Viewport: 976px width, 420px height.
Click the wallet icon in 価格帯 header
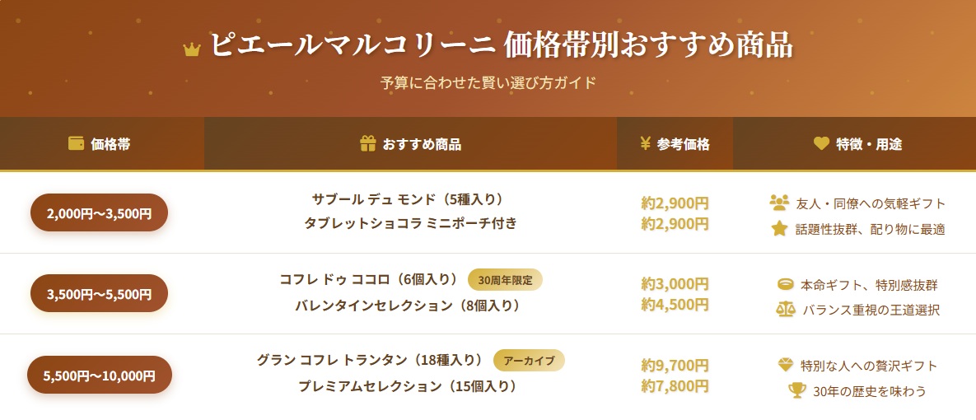77,143
